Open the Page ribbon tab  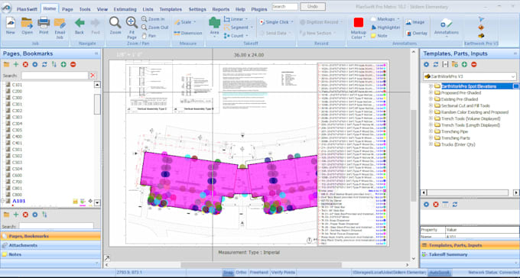click(x=67, y=9)
